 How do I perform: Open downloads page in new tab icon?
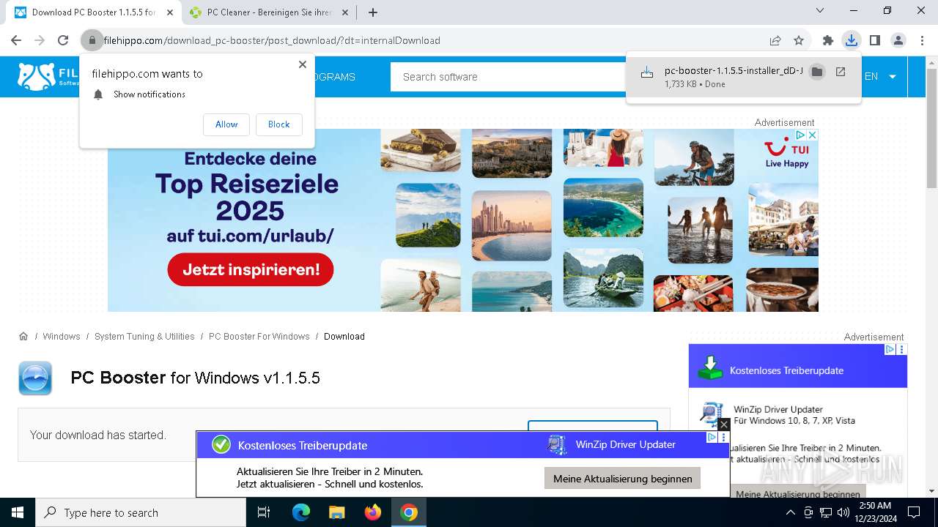841,72
